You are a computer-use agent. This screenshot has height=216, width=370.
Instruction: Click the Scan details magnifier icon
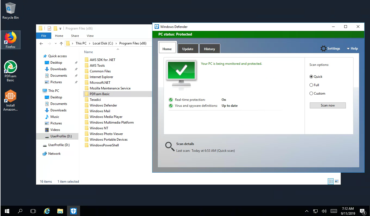[x=170, y=146]
